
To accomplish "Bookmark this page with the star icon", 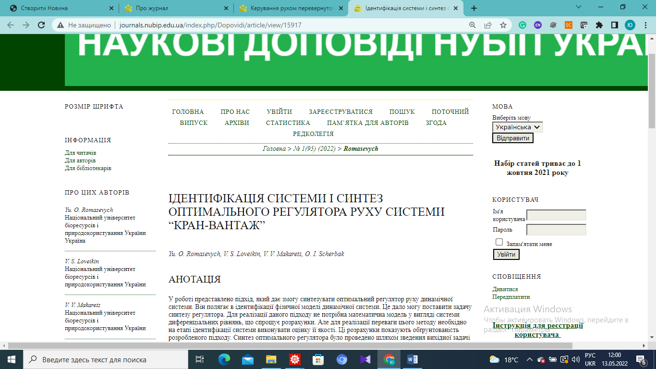I will [x=503, y=25].
